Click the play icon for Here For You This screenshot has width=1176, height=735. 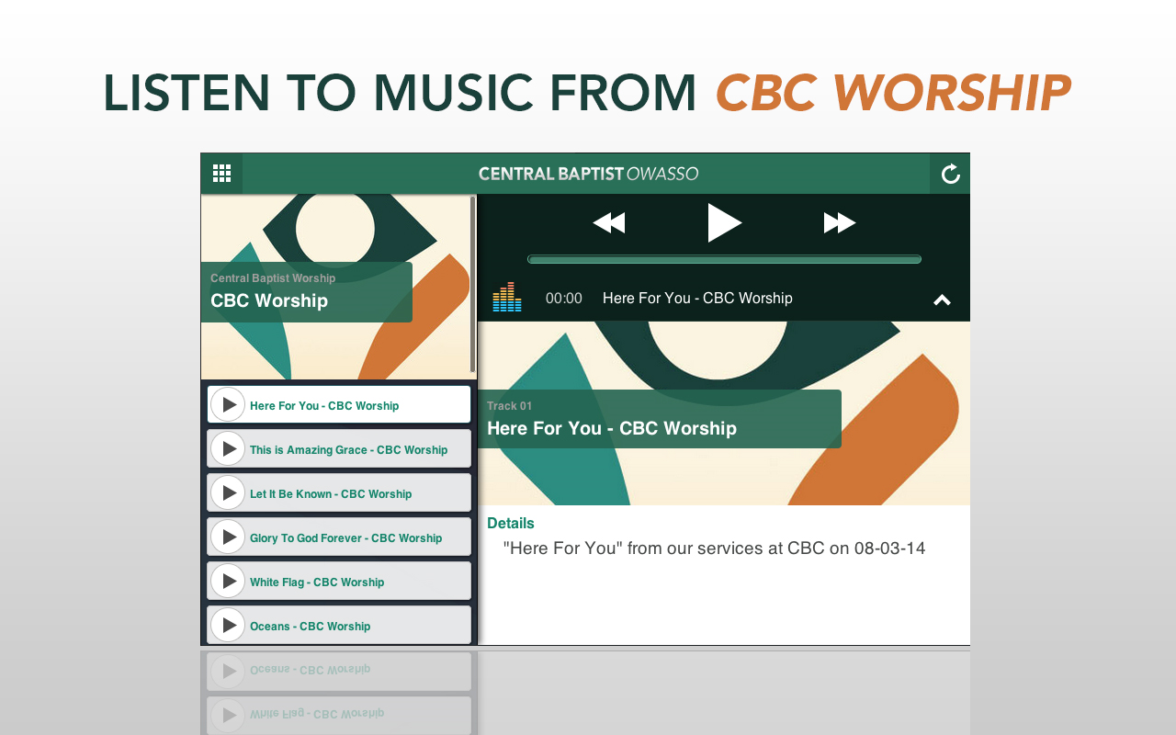[229, 403]
